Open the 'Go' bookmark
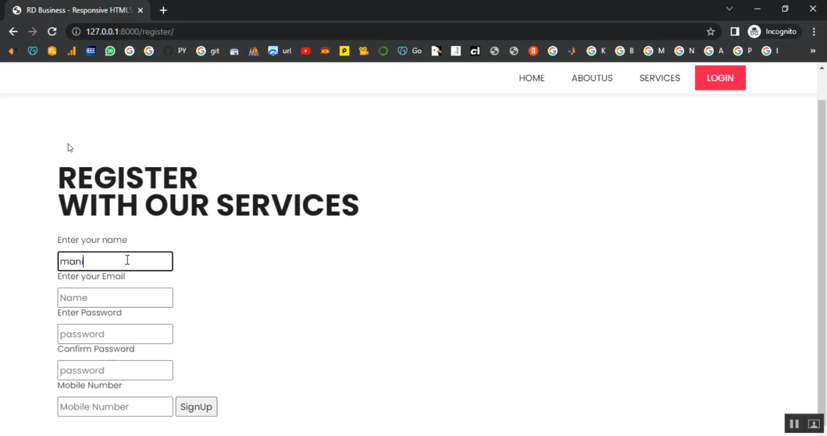 410,51
